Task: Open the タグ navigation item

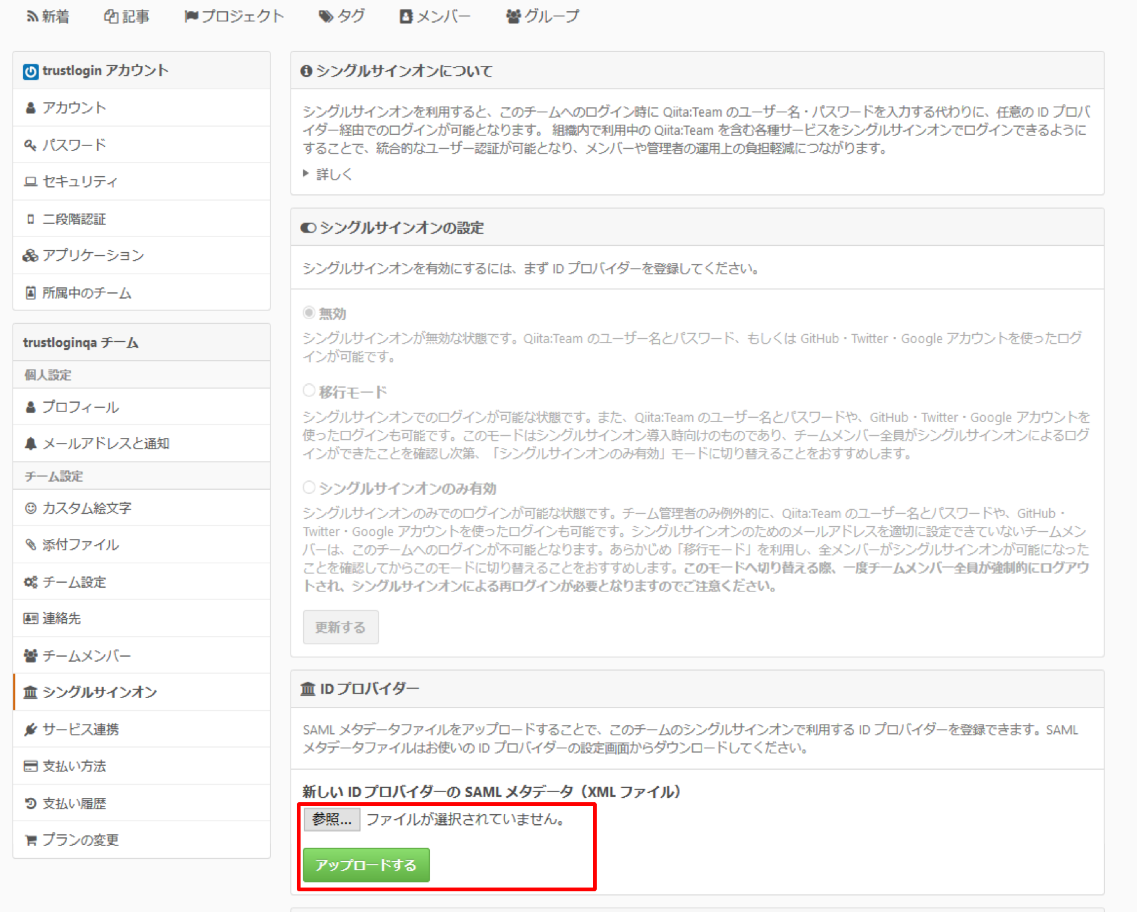Action: [342, 17]
